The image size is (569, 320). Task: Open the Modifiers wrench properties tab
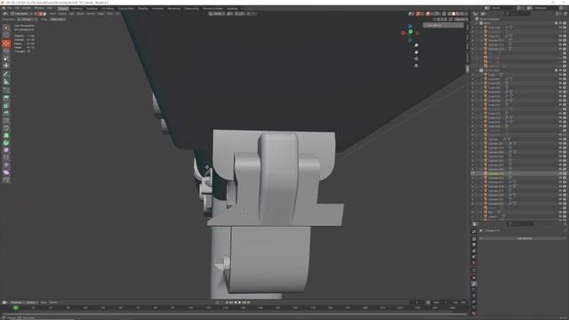coord(474,284)
